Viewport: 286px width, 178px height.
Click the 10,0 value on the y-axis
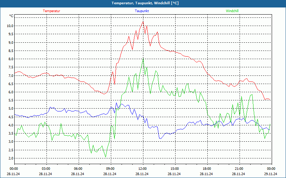10,26
